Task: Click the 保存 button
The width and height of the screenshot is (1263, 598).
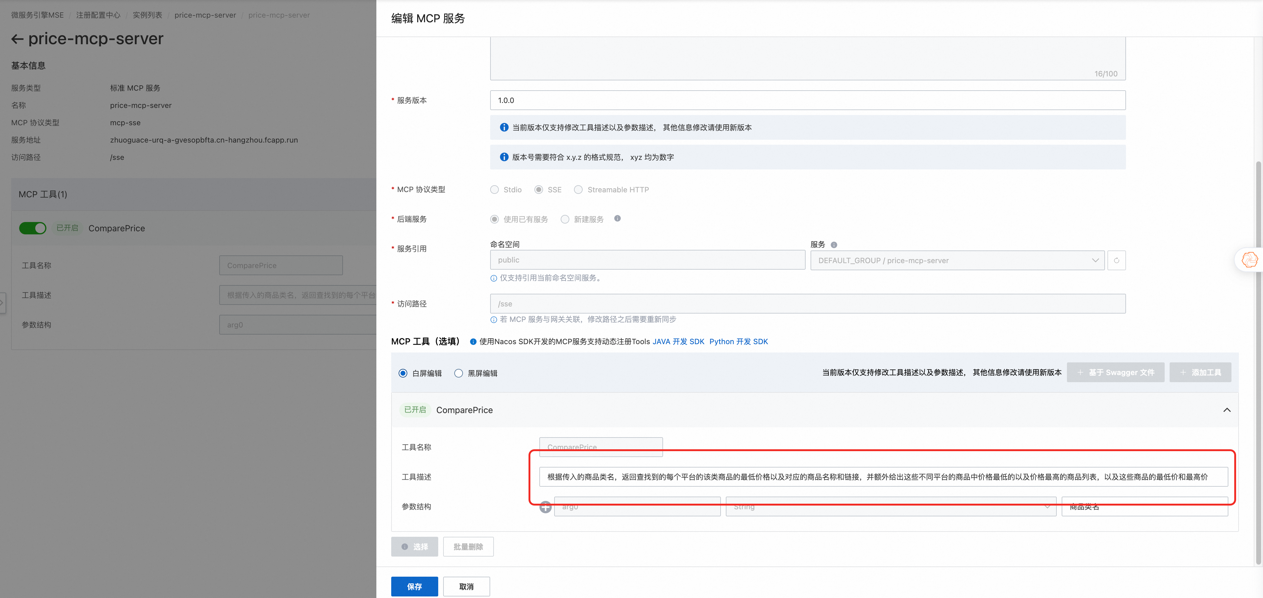Action: (414, 586)
